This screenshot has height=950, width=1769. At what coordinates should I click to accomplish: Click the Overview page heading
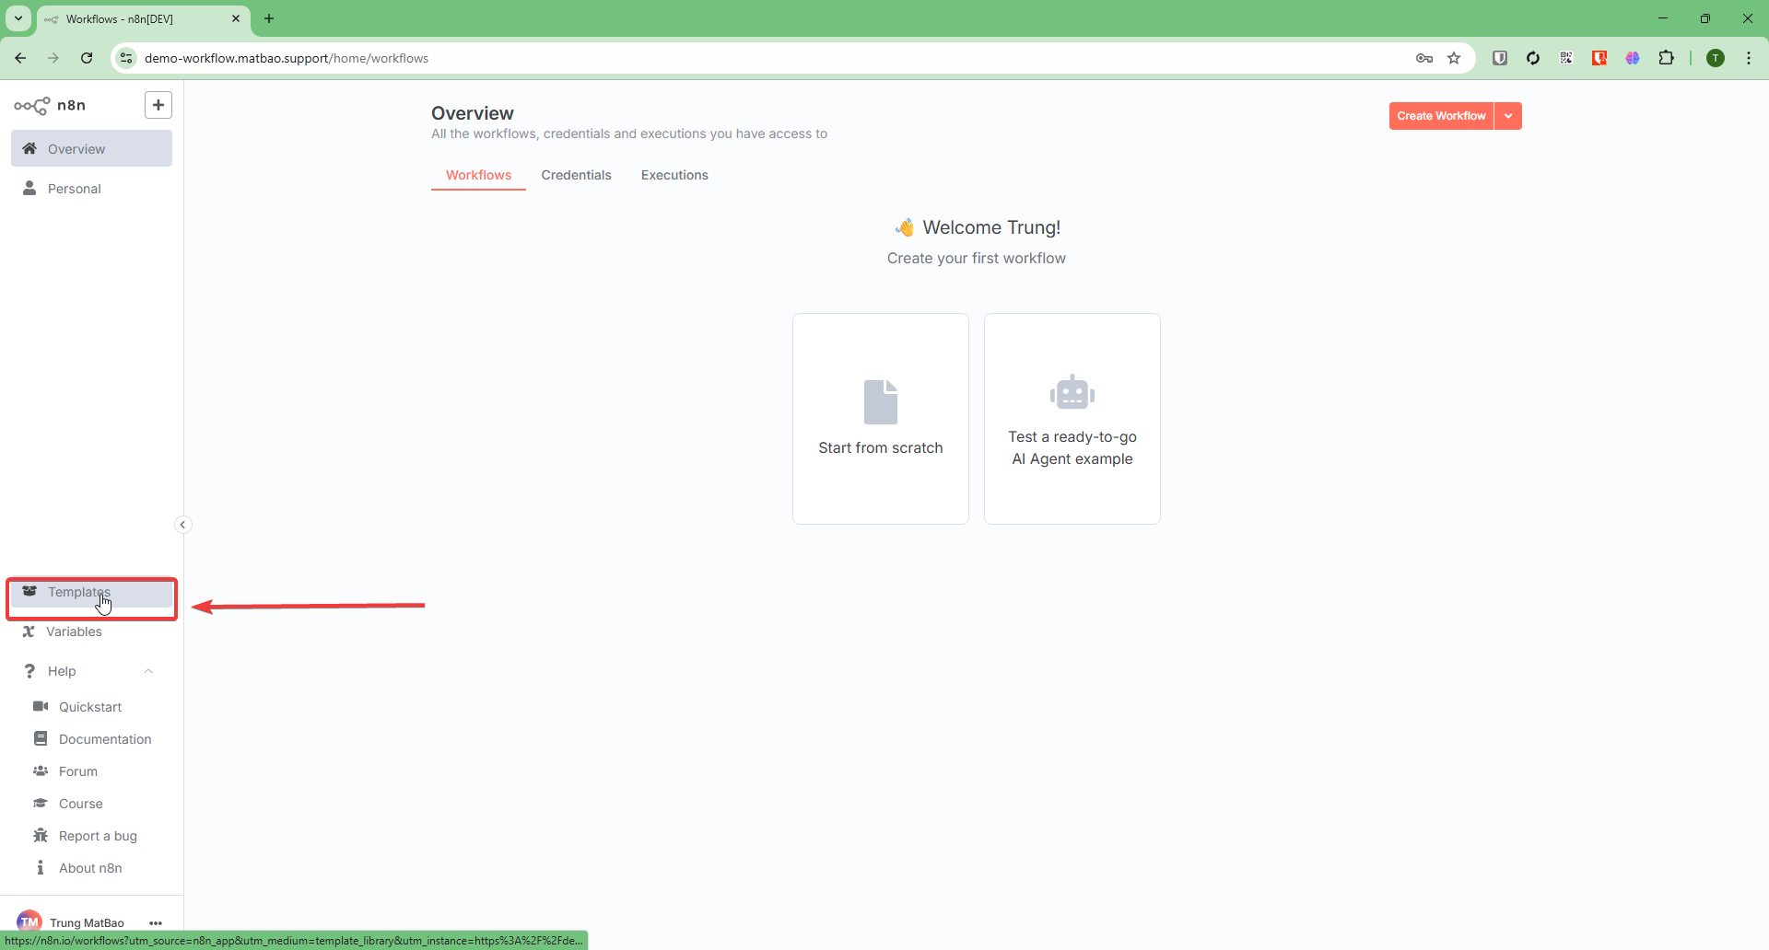[473, 113]
